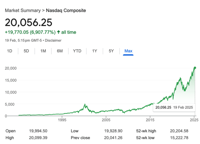Click the 1995 x-axis label
Screen dimensions: 200x144
(x=62, y=120)
